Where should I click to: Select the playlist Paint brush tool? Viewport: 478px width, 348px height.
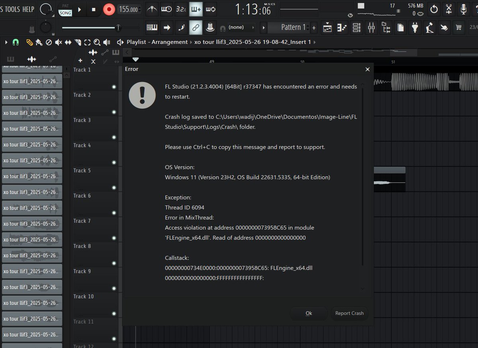pos(39,42)
